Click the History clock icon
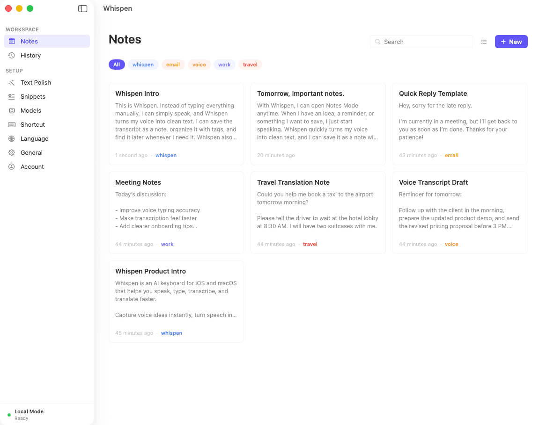Screen dimensions: 539x425 pyautogui.click(x=12, y=55)
